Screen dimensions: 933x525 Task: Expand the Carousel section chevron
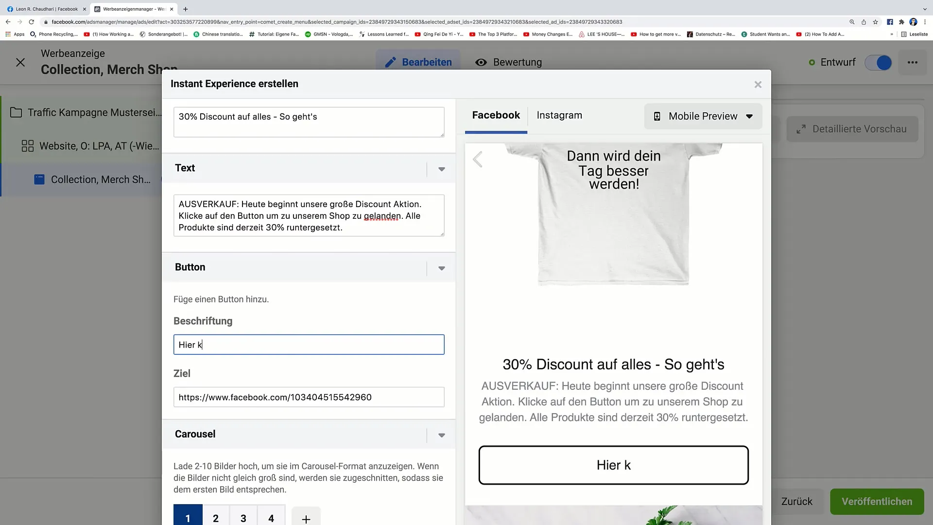click(442, 435)
